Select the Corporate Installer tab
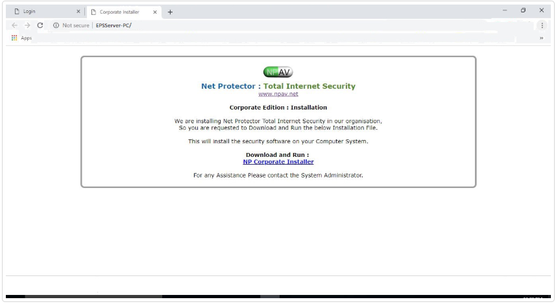Image resolution: width=556 pixels, height=304 pixels. 119,12
